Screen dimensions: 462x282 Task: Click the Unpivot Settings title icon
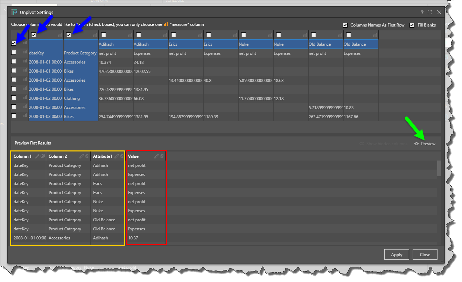(x=14, y=12)
